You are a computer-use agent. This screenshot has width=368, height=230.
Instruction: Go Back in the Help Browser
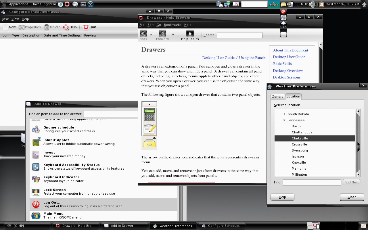pos(143,35)
